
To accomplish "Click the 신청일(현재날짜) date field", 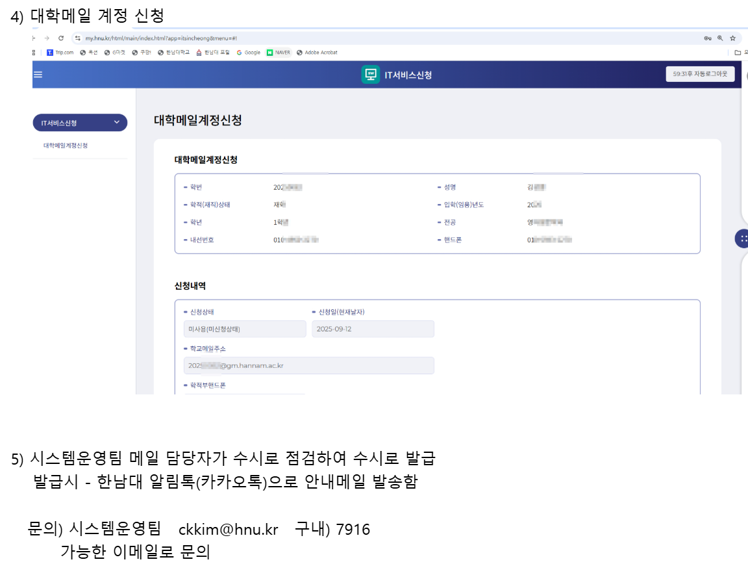I will coord(372,329).
